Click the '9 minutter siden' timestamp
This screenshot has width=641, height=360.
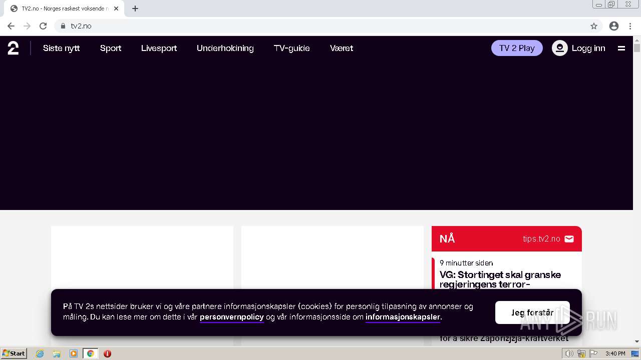click(x=466, y=263)
